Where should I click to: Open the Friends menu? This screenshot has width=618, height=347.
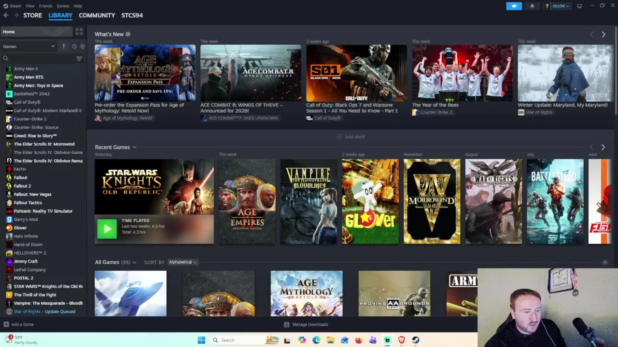click(45, 6)
